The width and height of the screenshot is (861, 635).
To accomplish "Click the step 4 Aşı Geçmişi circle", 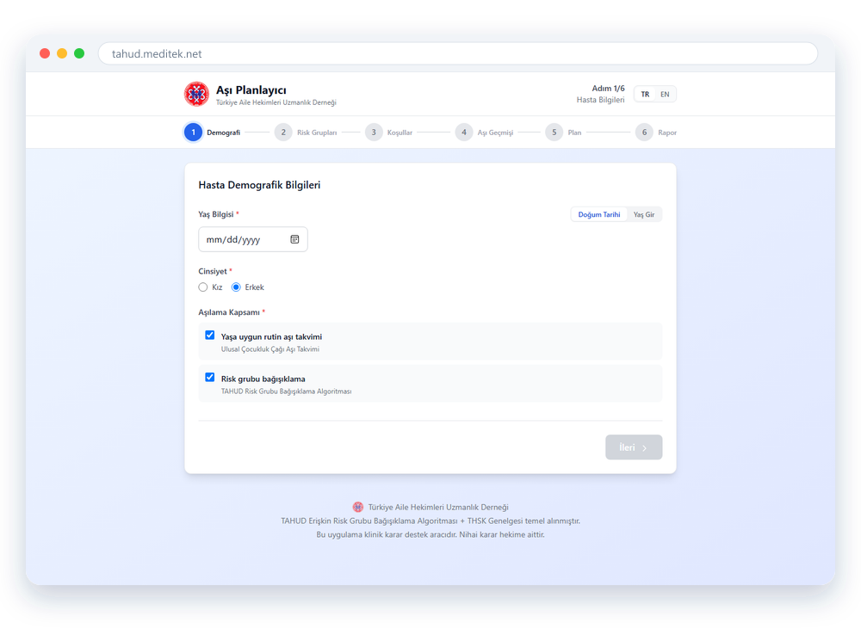I will tap(464, 133).
